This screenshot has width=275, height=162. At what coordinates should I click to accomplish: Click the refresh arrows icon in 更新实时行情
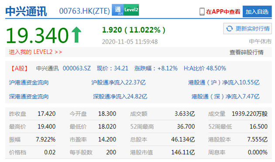tap(230, 28)
